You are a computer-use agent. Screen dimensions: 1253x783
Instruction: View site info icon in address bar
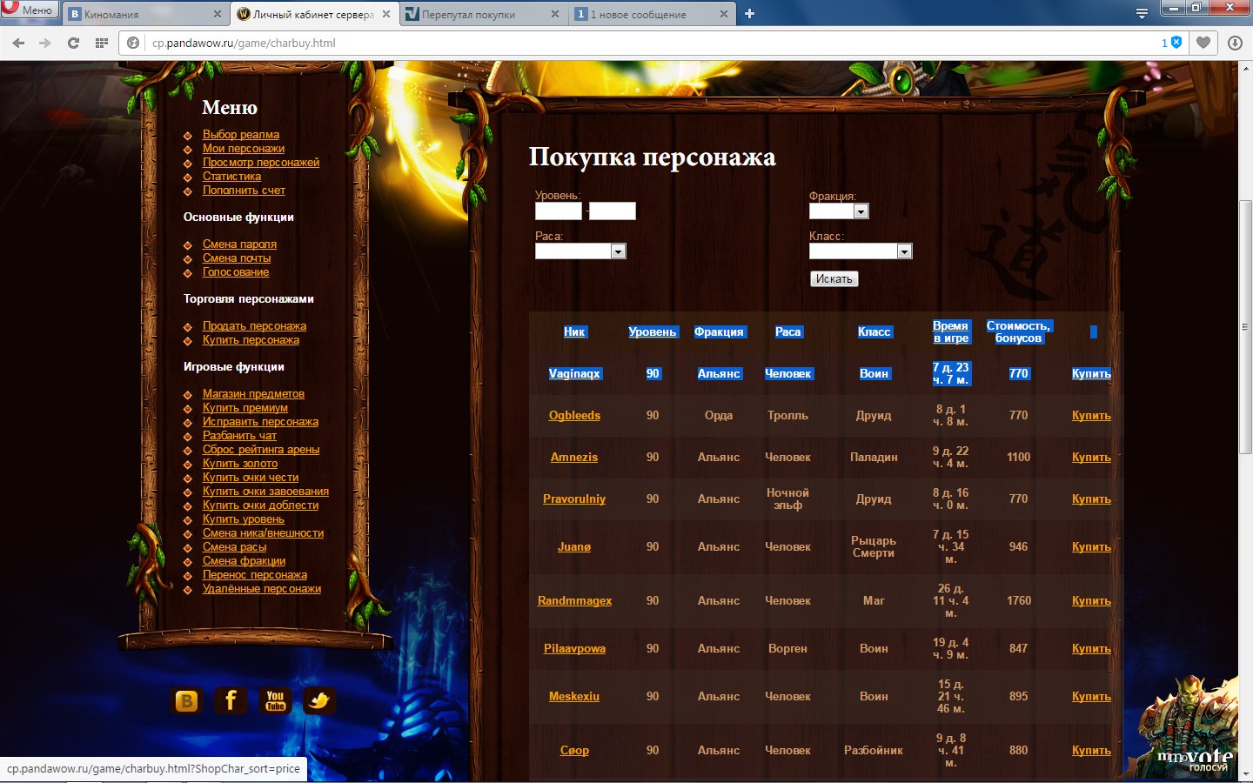click(x=133, y=43)
